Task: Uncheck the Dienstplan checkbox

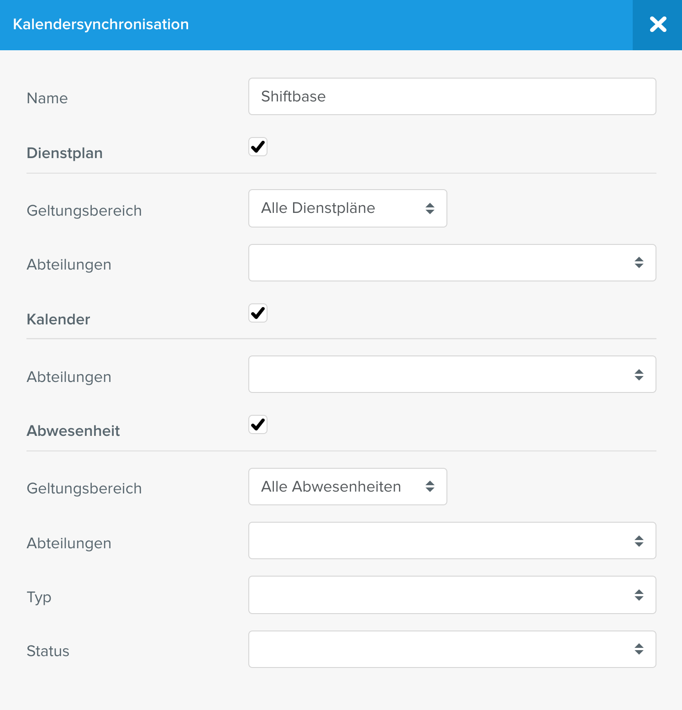Action: pos(258,147)
